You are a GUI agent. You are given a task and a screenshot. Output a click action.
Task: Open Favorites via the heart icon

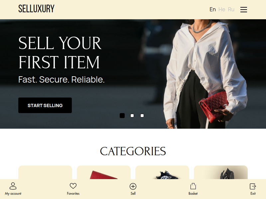73,186
